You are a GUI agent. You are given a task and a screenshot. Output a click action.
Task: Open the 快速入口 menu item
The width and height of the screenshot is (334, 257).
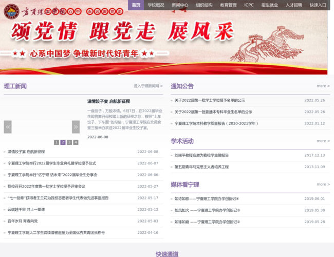click(318, 5)
